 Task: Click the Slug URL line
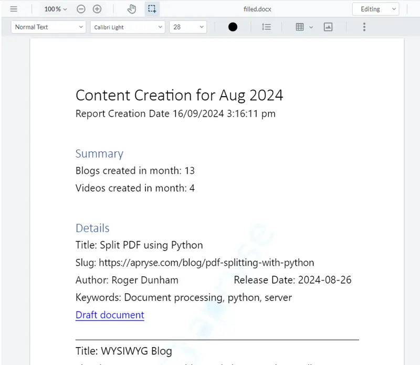point(195,263)
